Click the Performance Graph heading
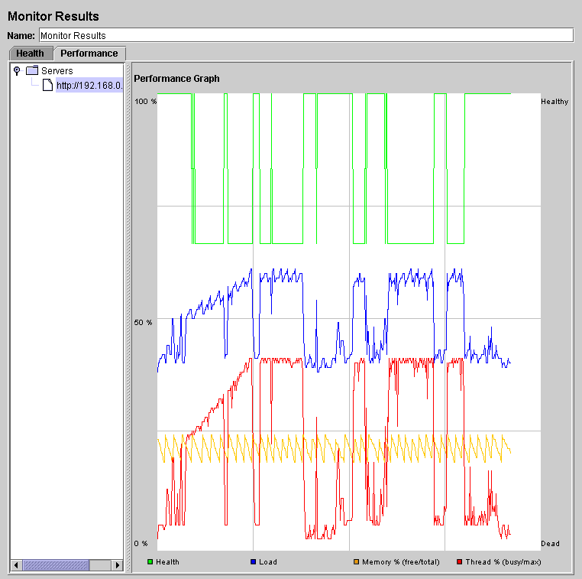The height and width of the screenshot is (579, 582). [176, 78]
